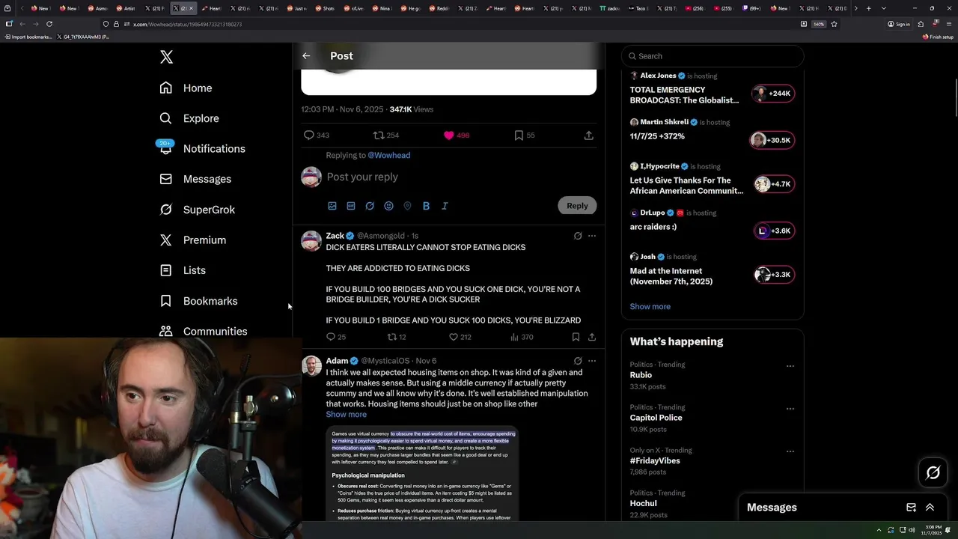Image resolution: width=958 pixels, height=539 pixels.
Task: Click Show more on Adam's reply
Action: click(346, 415)
